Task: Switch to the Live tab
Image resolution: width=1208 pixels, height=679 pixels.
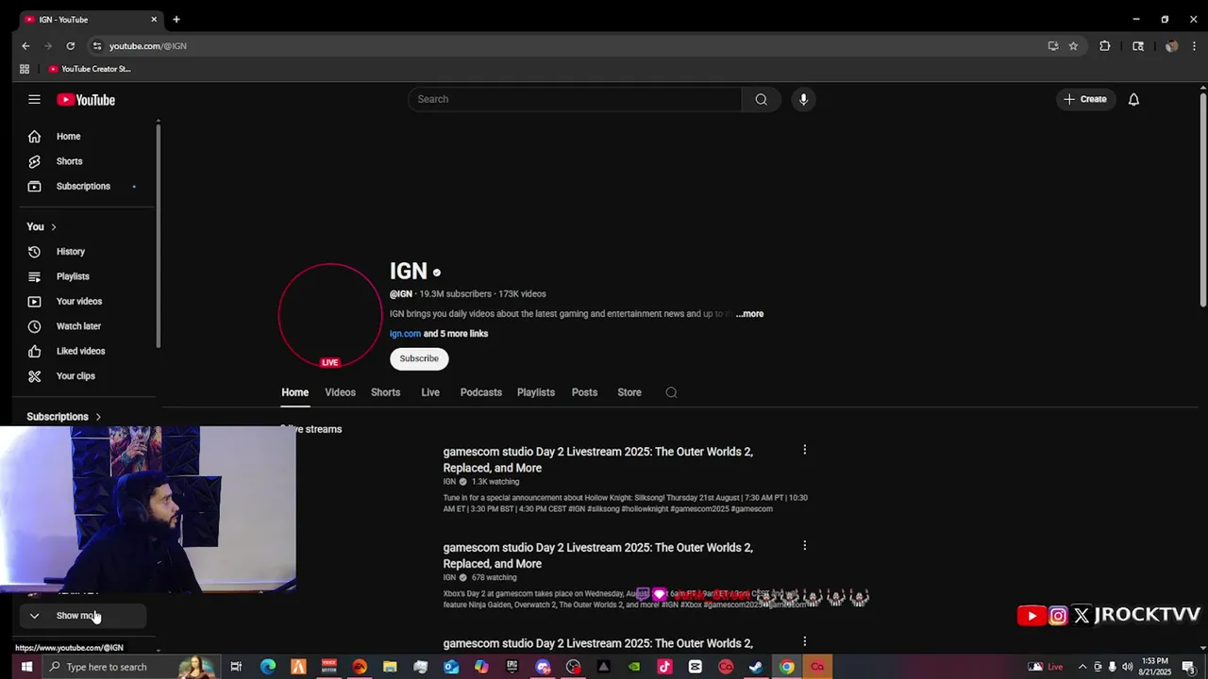Action: pos(430,392)
